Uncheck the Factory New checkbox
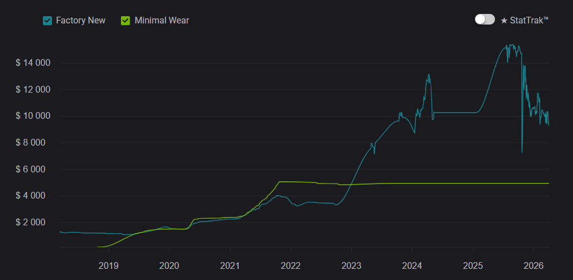 tap(47, 21)
